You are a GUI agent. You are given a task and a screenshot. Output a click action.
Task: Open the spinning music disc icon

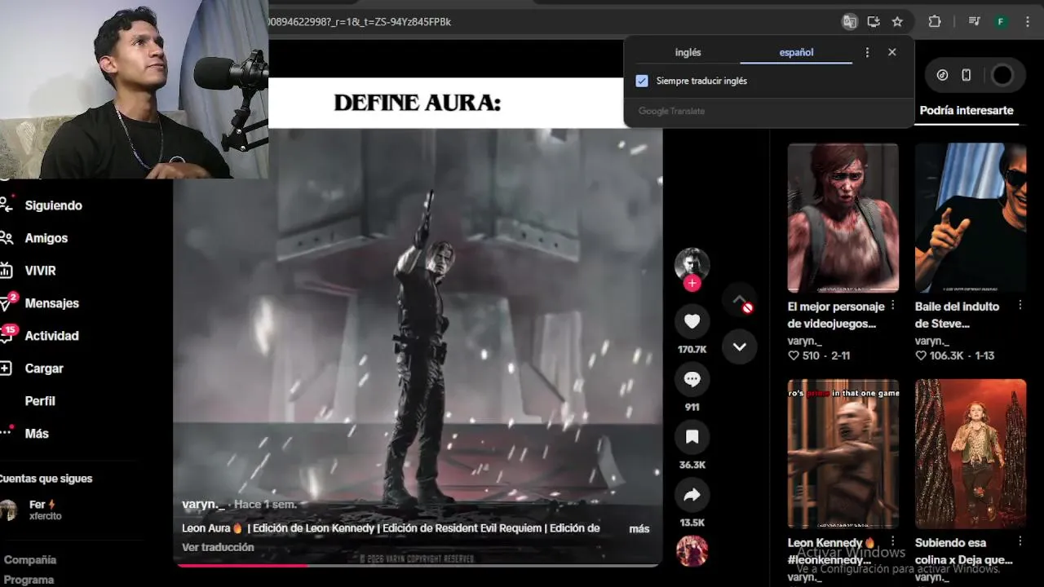692,551
